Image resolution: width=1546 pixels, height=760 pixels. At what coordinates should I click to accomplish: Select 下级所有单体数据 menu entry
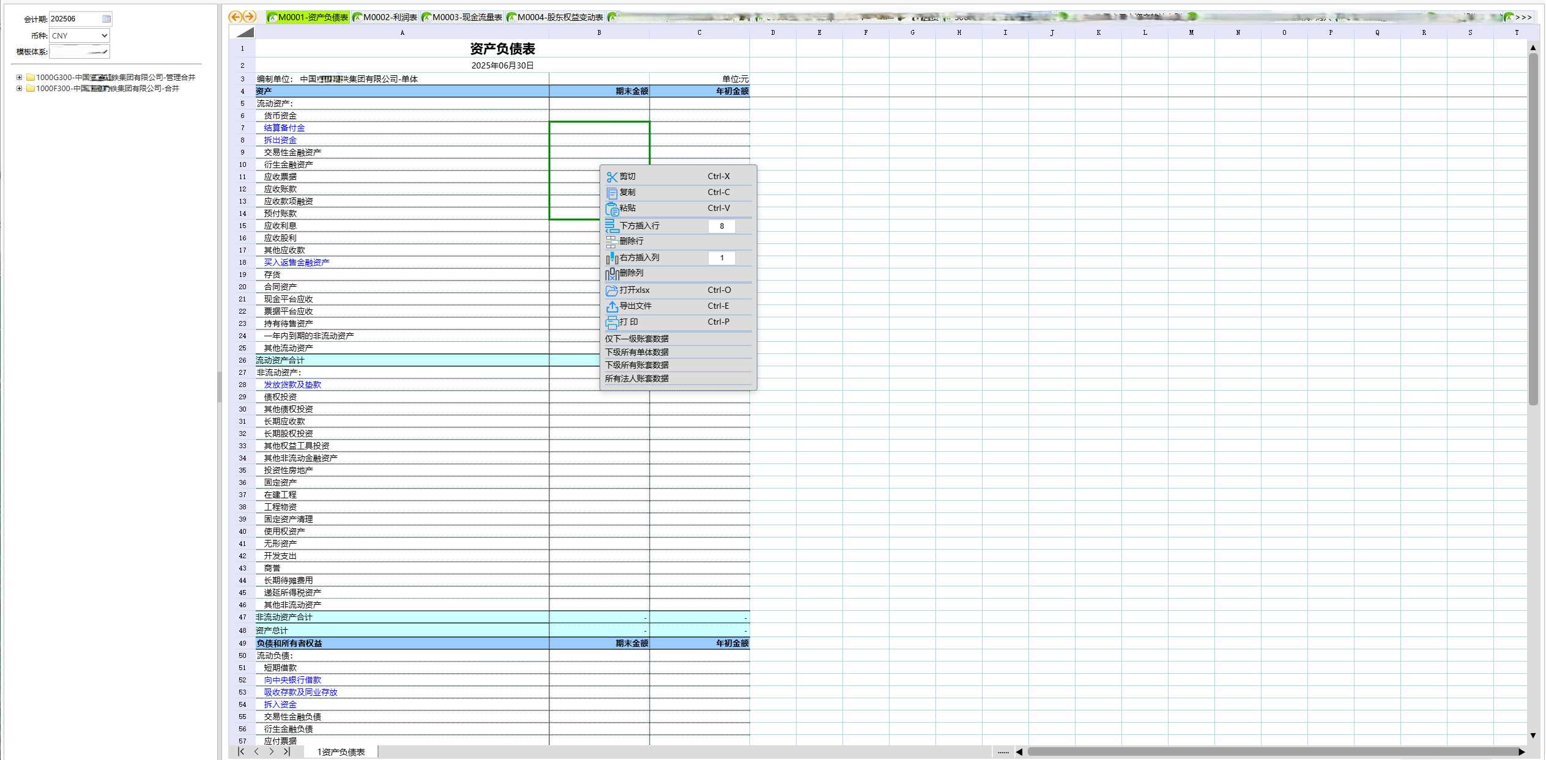pyautogui.click(x=637, y=352)
